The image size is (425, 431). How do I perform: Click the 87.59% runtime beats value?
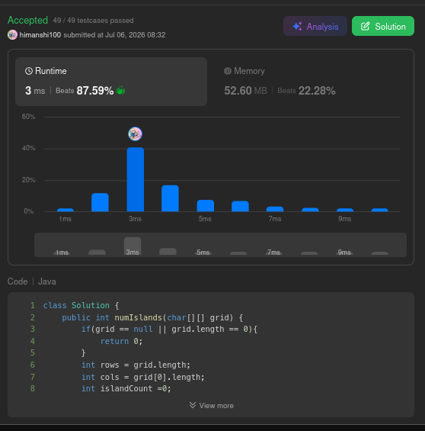tap(95, 91)
